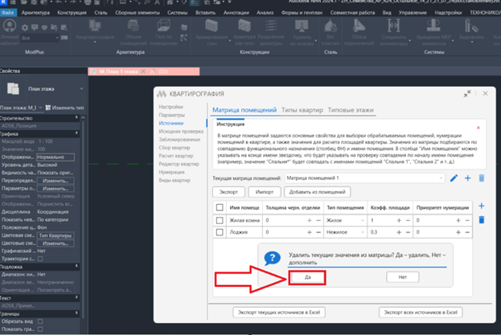Open the ModPlus Все filter dropdown
The width and height of the screenshot is (501, 335).
(40, 38)
